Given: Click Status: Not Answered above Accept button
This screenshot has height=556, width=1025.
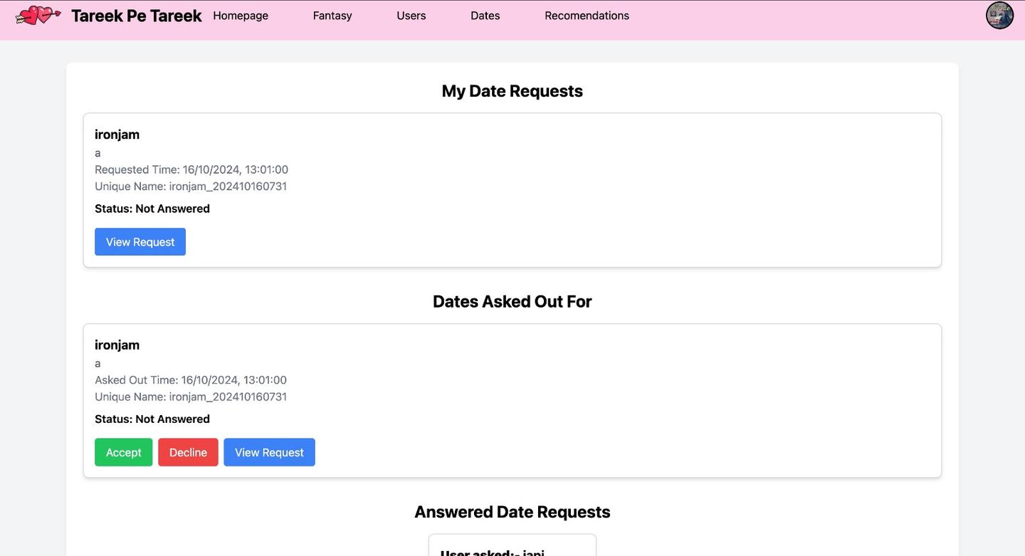Looking at the screenshot, I should click(x=152, y=419).
